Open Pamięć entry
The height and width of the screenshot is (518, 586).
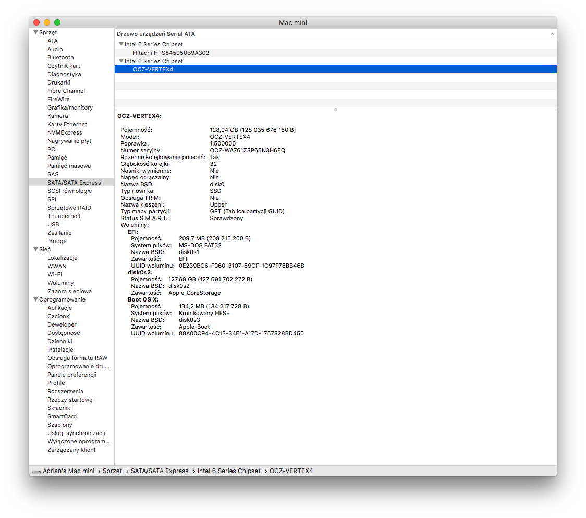pyautogui.click(x=57, y=158)
